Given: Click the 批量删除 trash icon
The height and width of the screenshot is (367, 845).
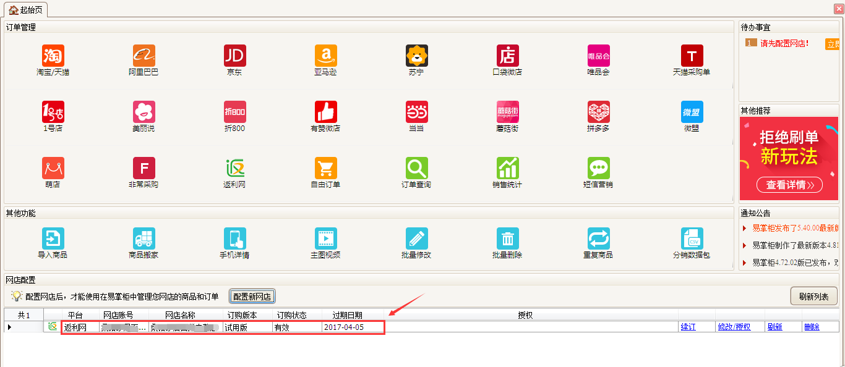Looking at the screenshot, I should (507, 238).
